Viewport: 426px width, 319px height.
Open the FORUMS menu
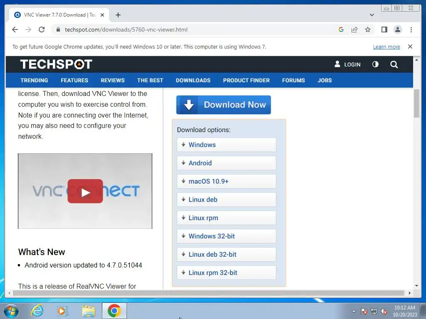pyautogui.click(x=293, y=80)
